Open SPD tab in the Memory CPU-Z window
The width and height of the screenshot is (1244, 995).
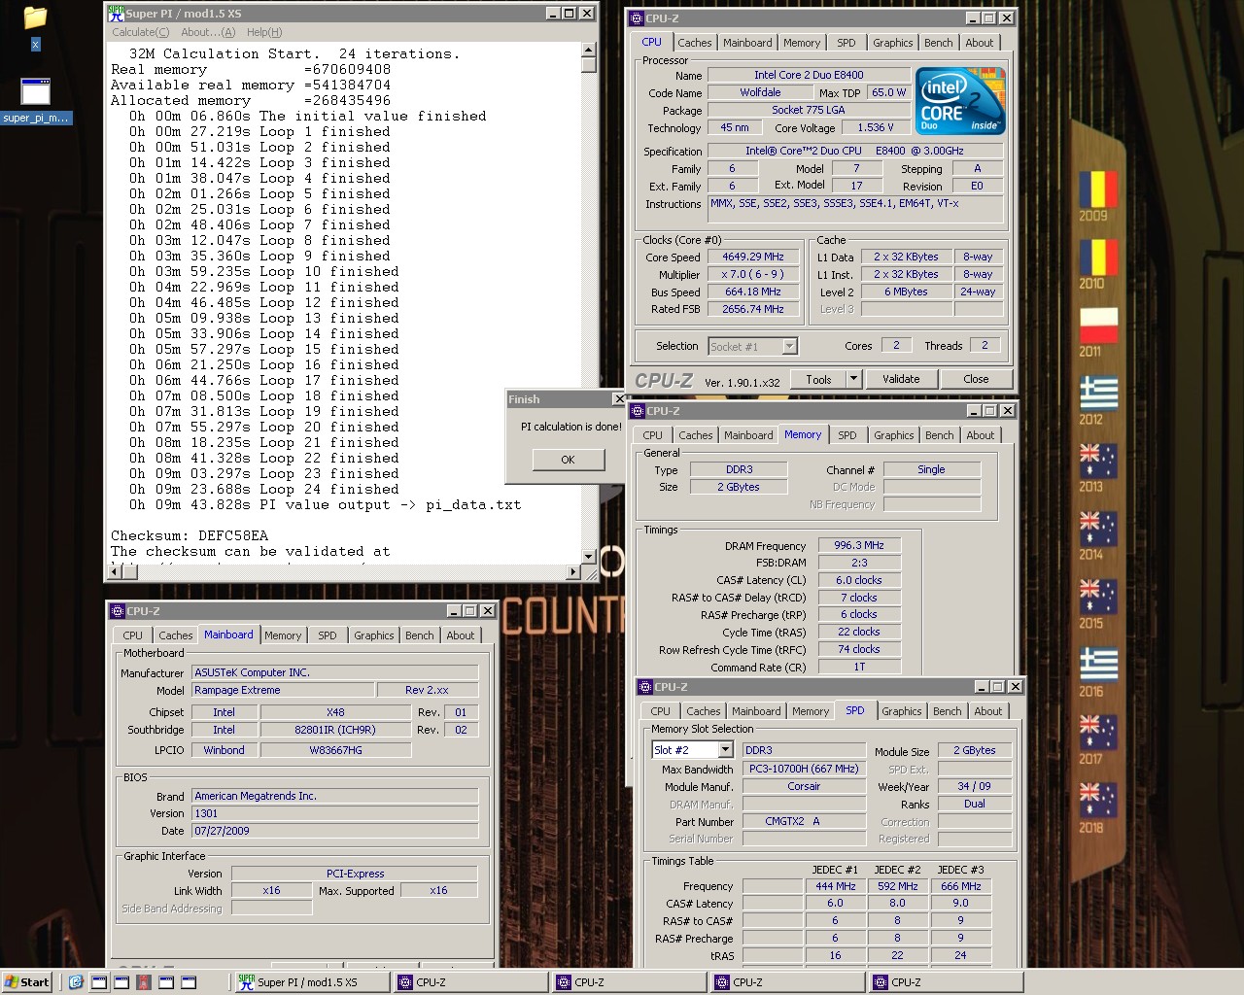[x=847, y=435]
